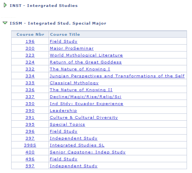This screenshot has height=173, width=192.
Task: Collapse the ISSM - Integrated Stud. Special Major section
Action: click(x=5, y=23)
